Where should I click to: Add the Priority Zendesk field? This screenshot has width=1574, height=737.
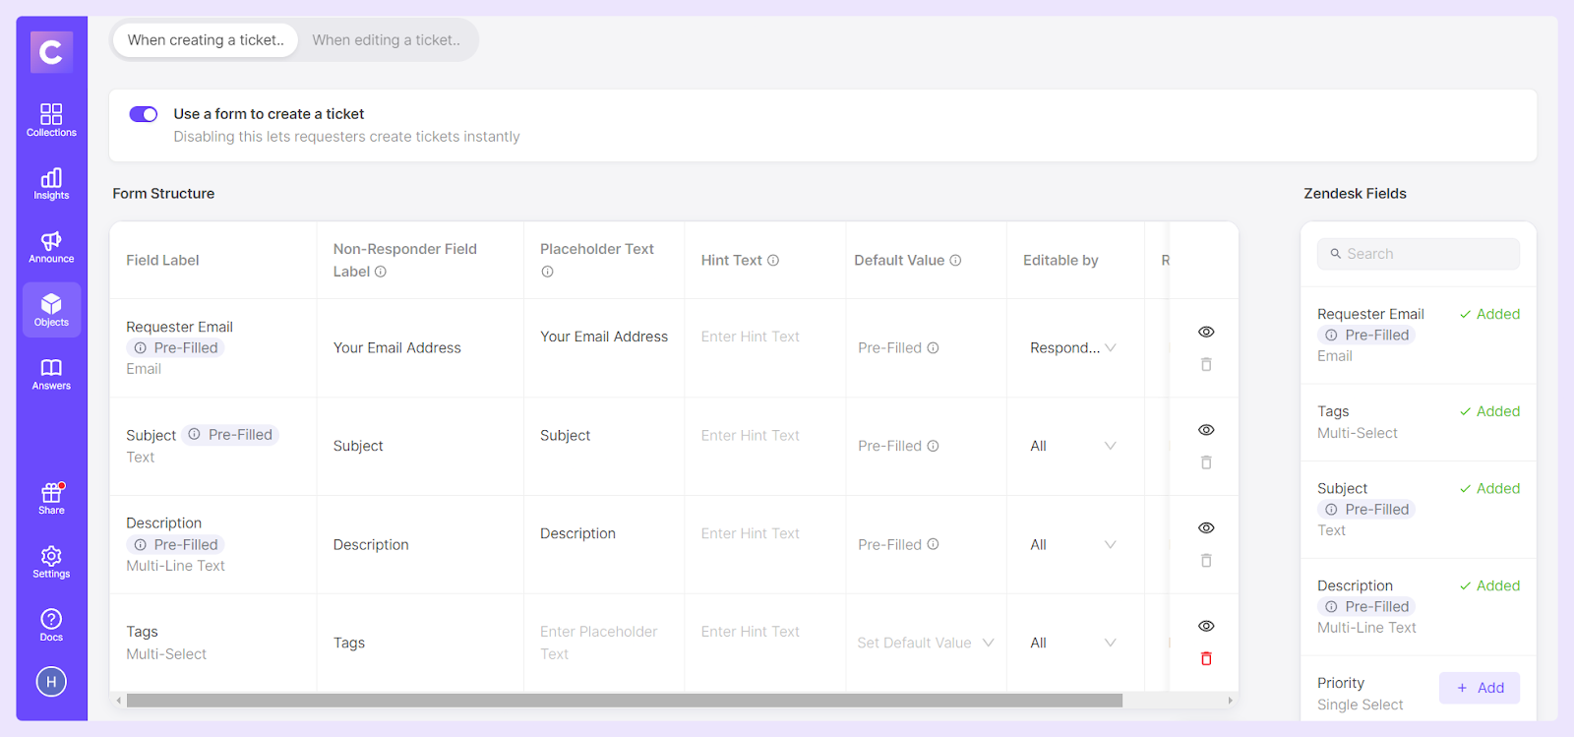click(1480, 688)
